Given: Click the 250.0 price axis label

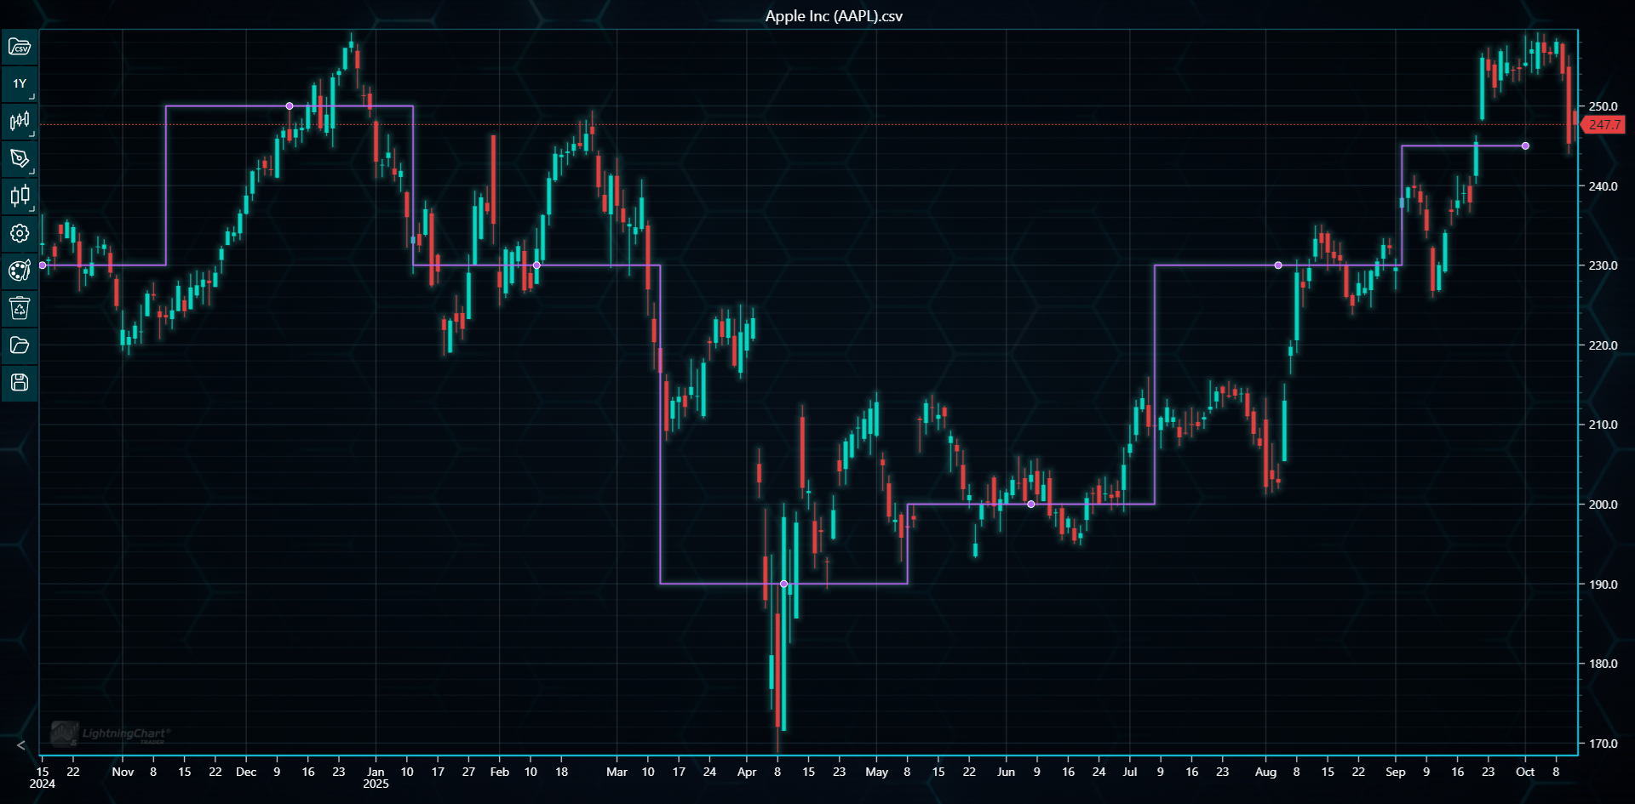Looking at the screenshot, I should pyautogui.click(x=1603, y=106).
